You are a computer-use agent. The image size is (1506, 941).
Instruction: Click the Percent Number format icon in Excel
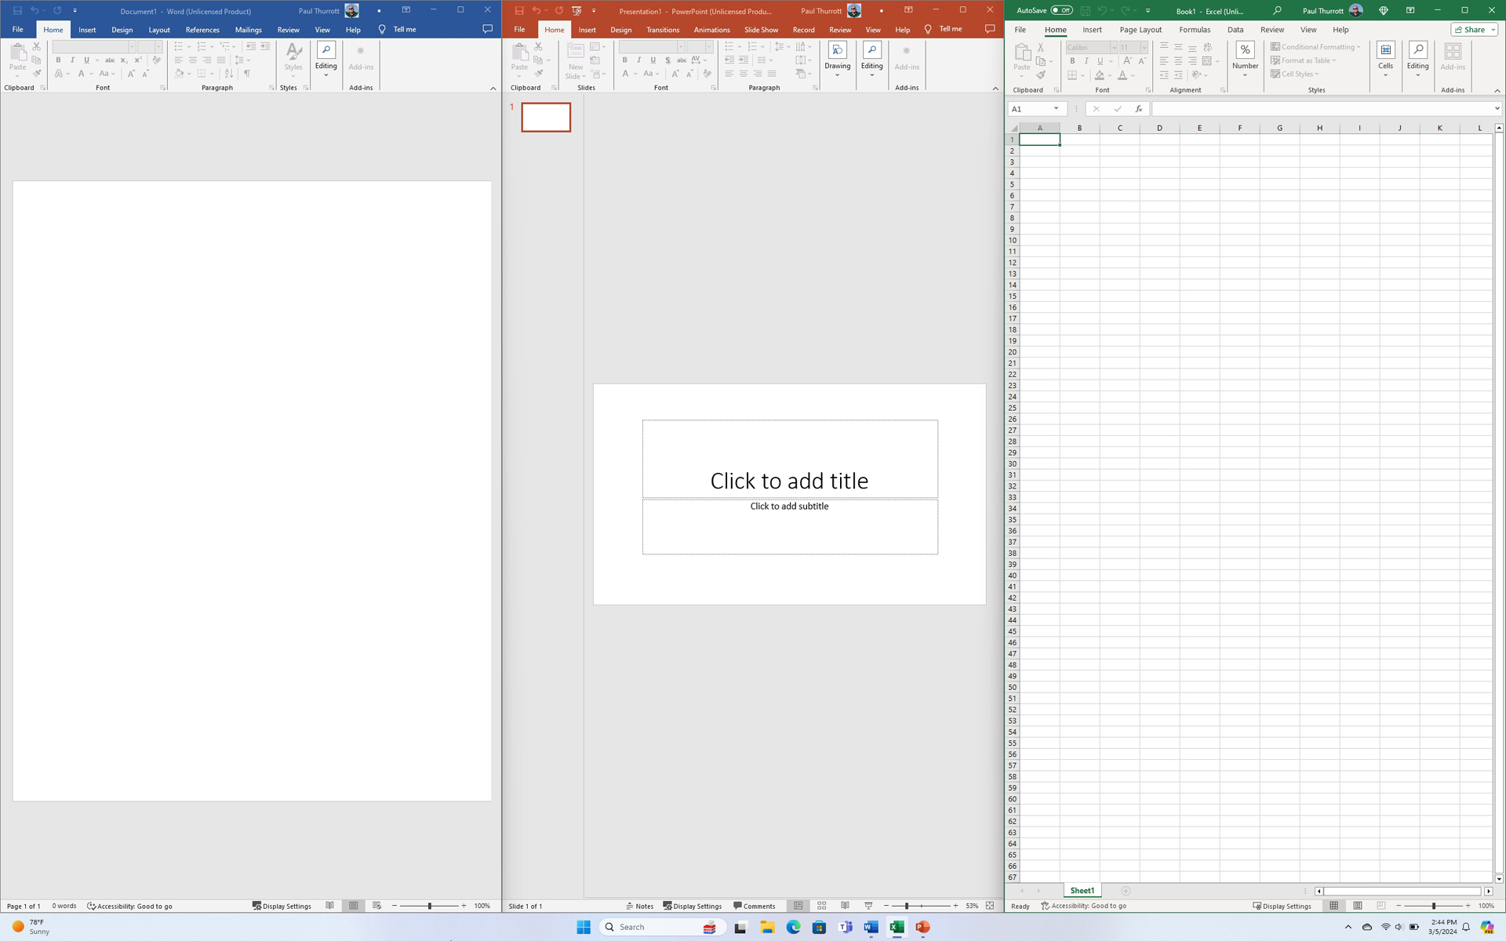[x=1245, y=50]
